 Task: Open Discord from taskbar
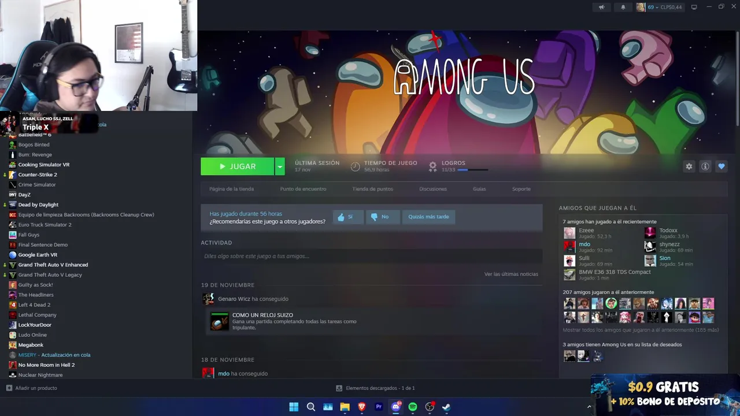click(396, 407)
